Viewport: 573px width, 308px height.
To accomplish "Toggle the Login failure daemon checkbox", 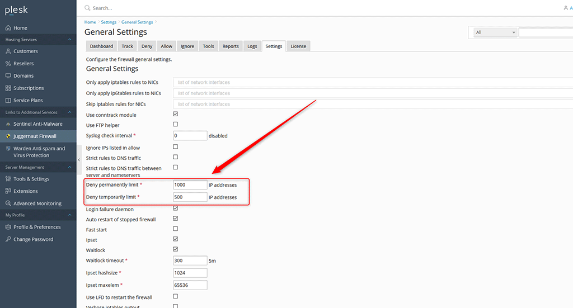I will point(175,209).
